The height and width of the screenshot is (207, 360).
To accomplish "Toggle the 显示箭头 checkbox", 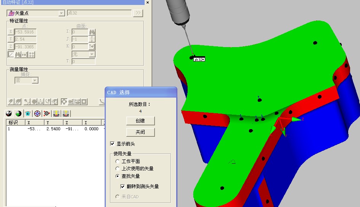I will click(x=112, y=144).
